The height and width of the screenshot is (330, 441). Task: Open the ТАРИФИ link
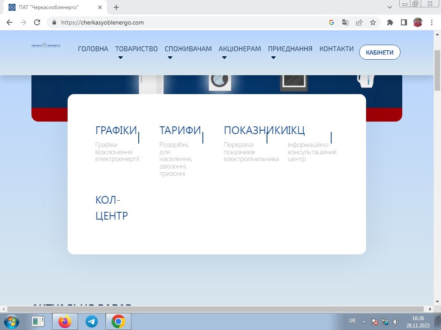180,131
